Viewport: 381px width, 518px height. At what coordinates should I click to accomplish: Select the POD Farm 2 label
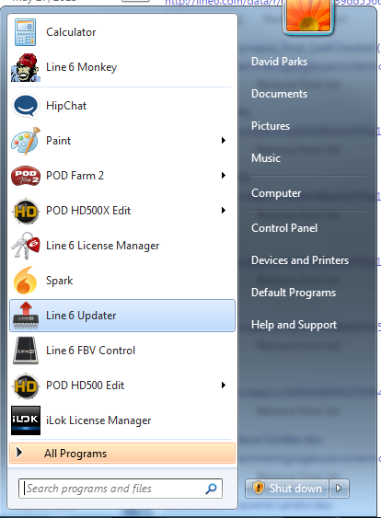point(75,176)
